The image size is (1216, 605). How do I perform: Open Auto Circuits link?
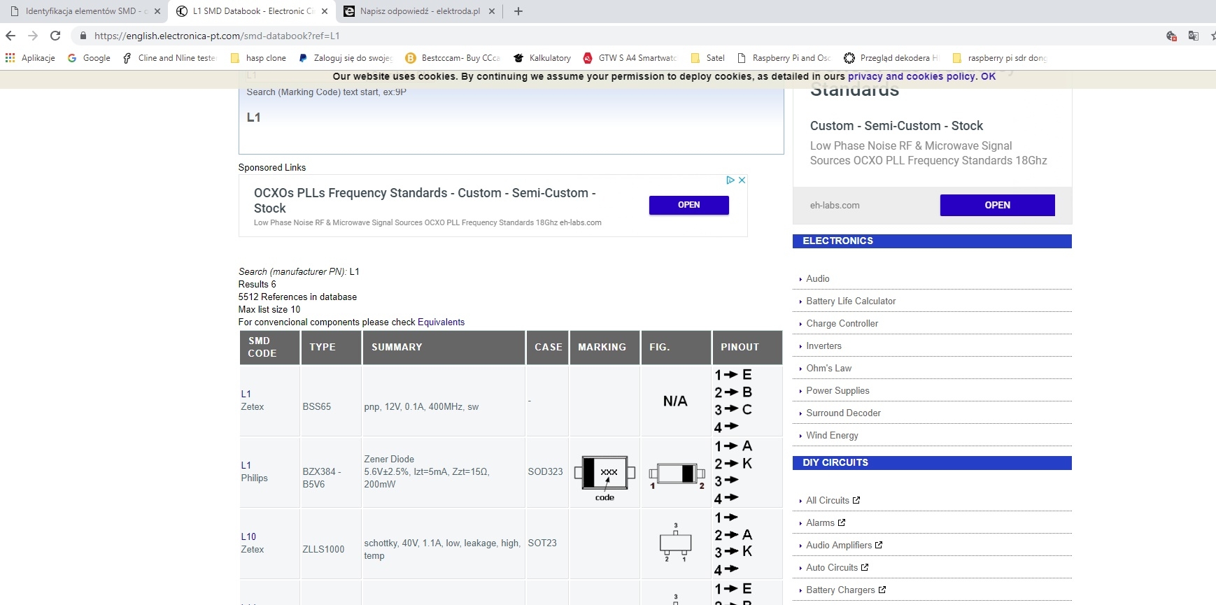[837, 567]
